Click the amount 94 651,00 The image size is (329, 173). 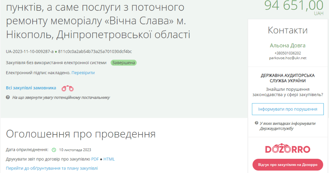tap(294, 5)
